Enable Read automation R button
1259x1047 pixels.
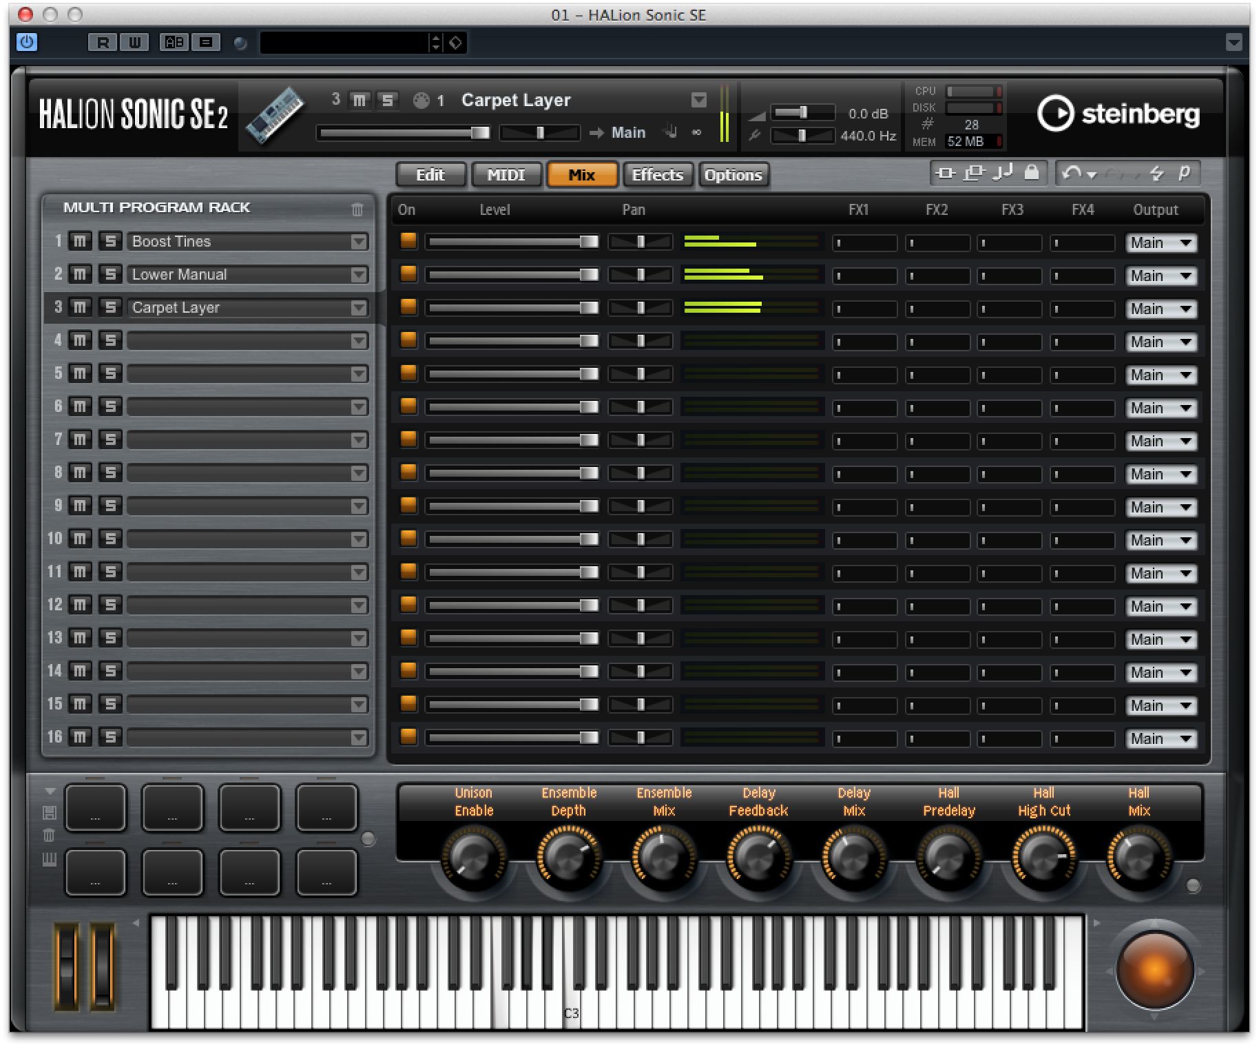point(103,43)
